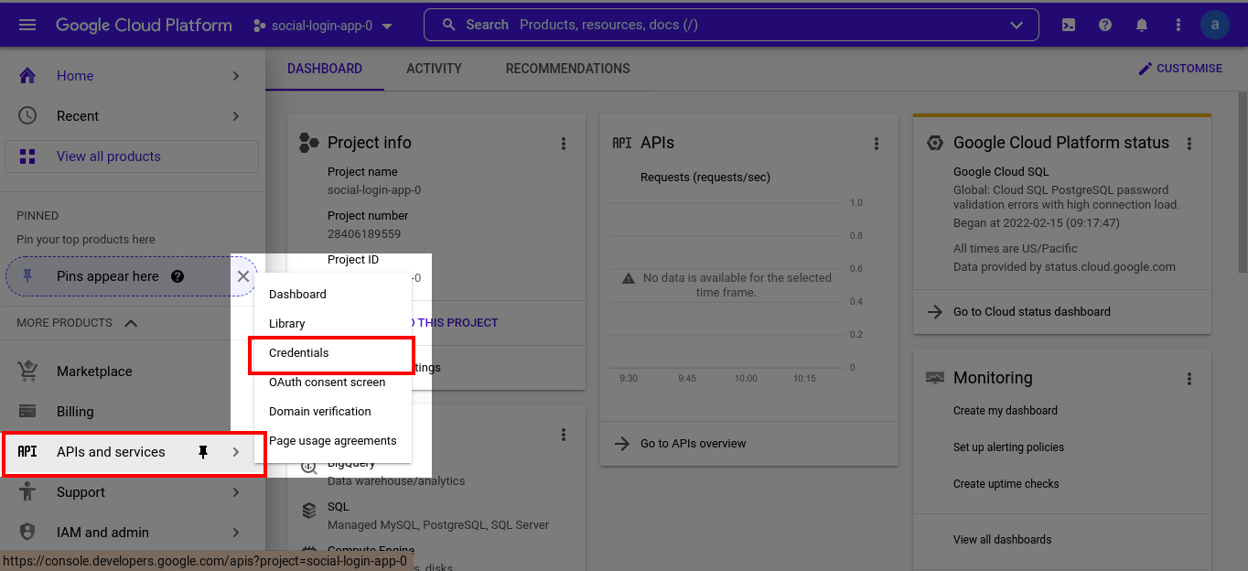Expand the Support submenu chevron
1248x571 pixels.
pyautogui.click(x=236, y=492)
